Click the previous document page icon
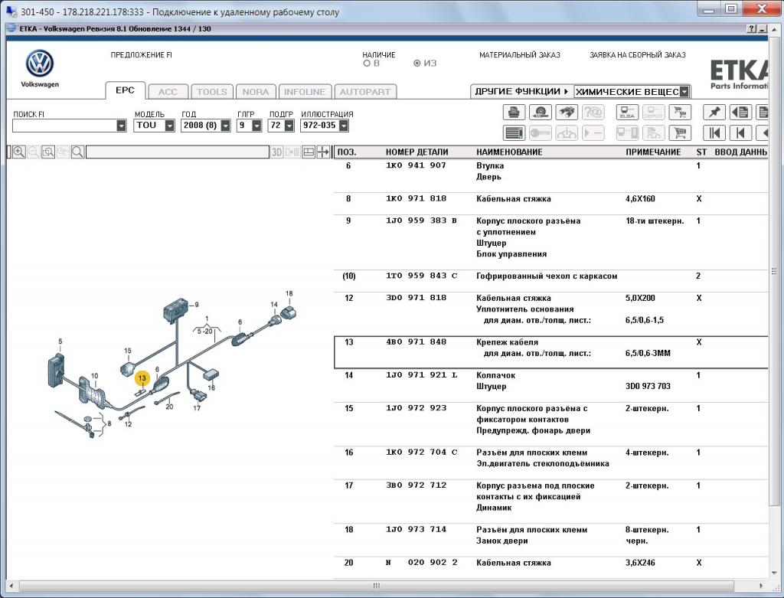The width and height of the screenshot is (784, 598). click(740, 112)
